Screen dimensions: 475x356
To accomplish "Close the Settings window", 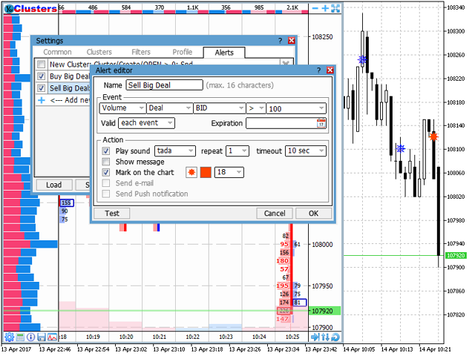I will (292, 41).
